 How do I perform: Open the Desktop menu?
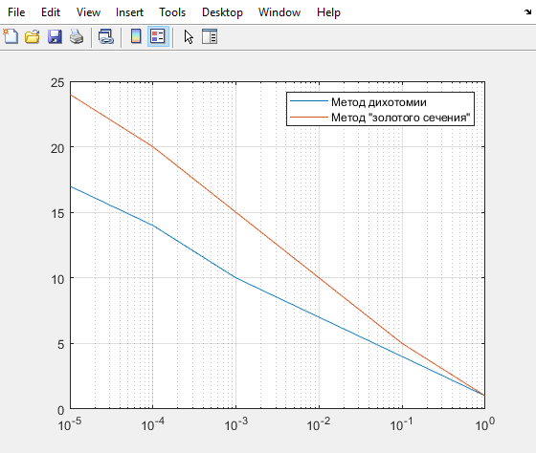[x=222, y=12]
